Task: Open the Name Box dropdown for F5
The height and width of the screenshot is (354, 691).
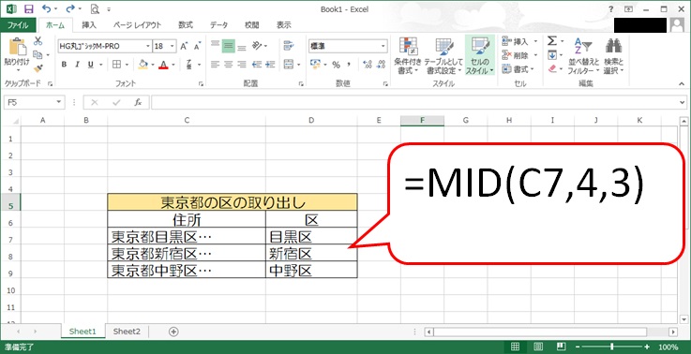Action: 59,102
